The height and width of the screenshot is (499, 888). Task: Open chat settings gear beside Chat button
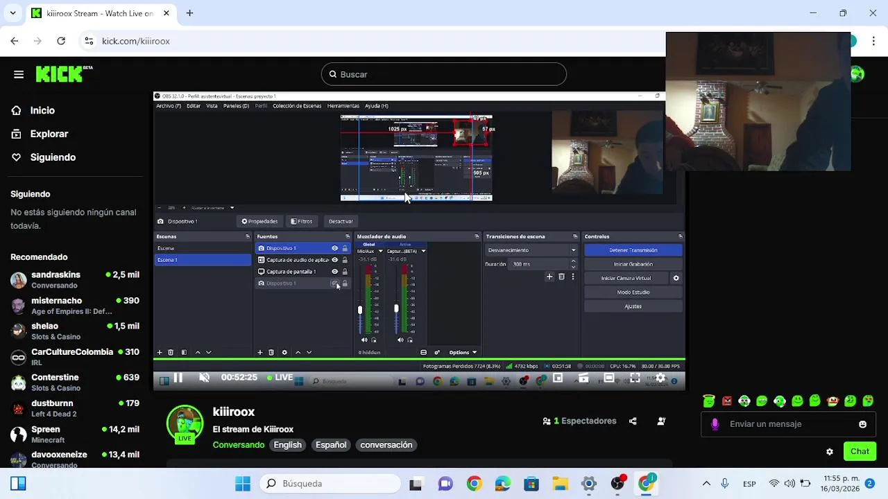pos(830,452)
